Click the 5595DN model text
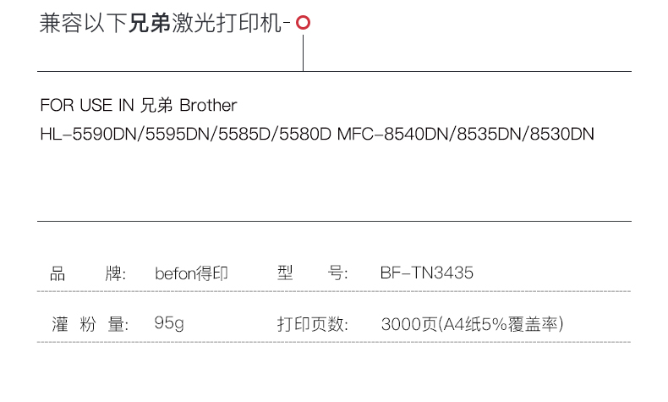Image resolution: width=668 pixels, height=402 pixels. (178, 135)
